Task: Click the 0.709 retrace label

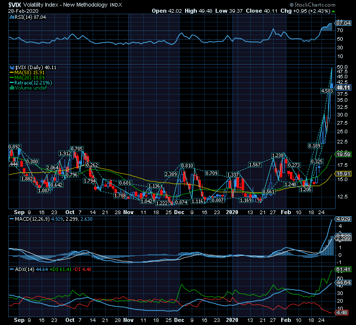Action: click(x=212, y=173)
